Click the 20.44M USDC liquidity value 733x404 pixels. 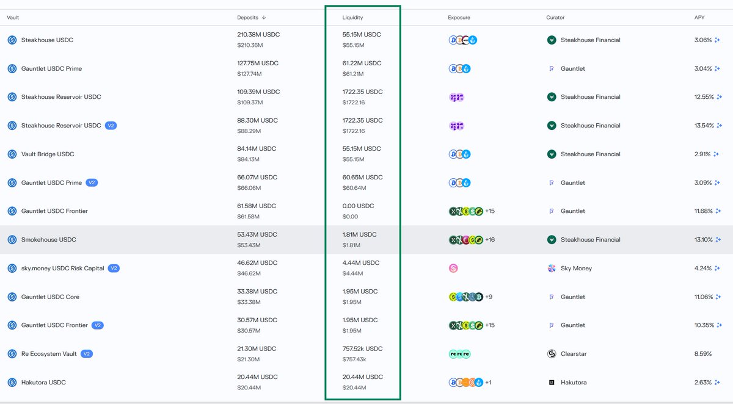click(363, 377)
